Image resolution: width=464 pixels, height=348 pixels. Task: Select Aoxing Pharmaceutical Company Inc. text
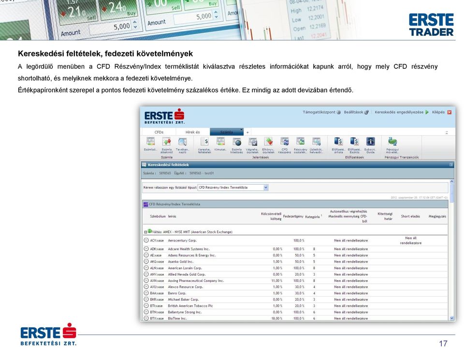point(196,281)
